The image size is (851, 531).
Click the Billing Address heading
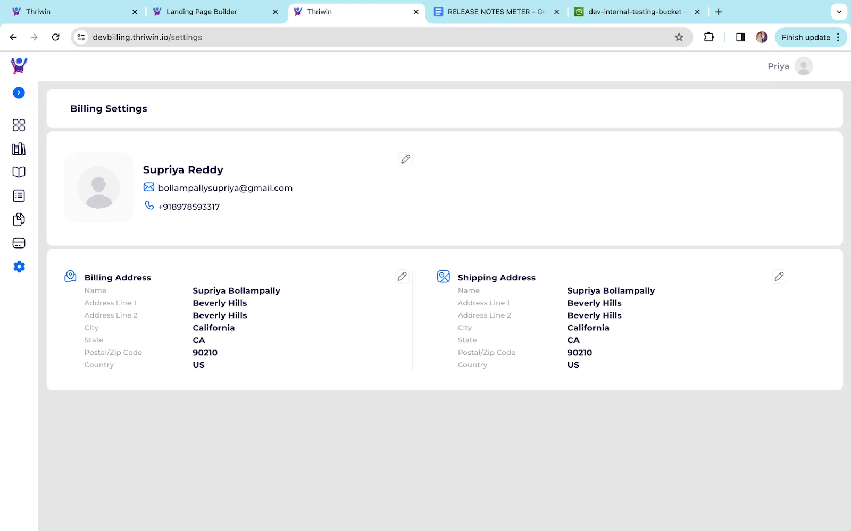click(118, 278)
